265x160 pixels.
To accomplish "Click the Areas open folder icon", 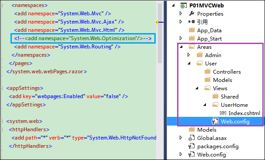I will pyautogui.click(x=192, y=47).
